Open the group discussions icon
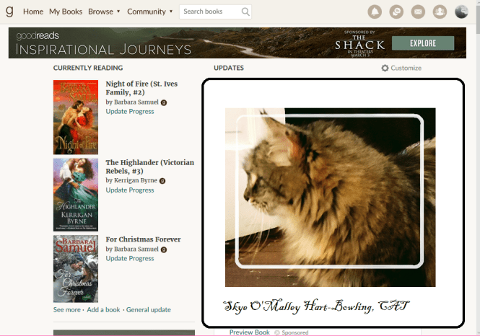480x336 pixels. click(x=396, y=12)
